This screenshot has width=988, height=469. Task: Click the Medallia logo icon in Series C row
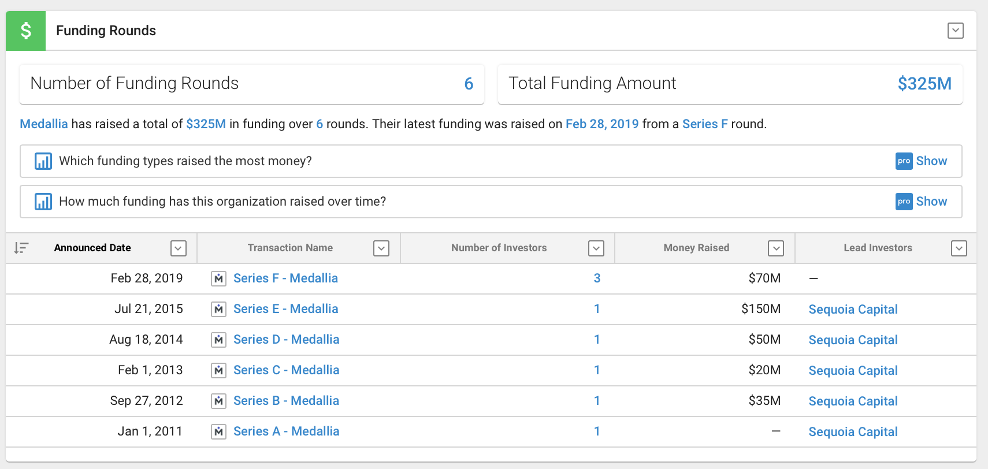(218, 371)
